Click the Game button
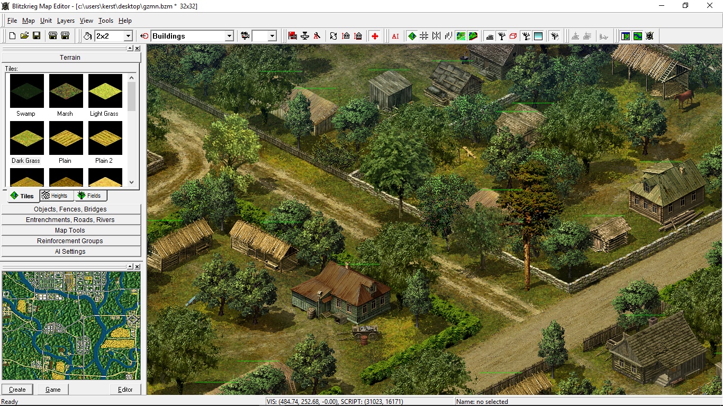Viewport: 723px width, 406px height. (x=53, y=390)
